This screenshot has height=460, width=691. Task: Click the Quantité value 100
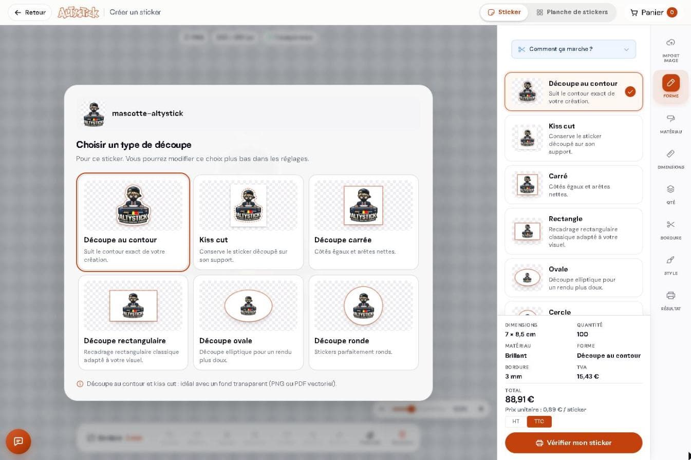583,334
